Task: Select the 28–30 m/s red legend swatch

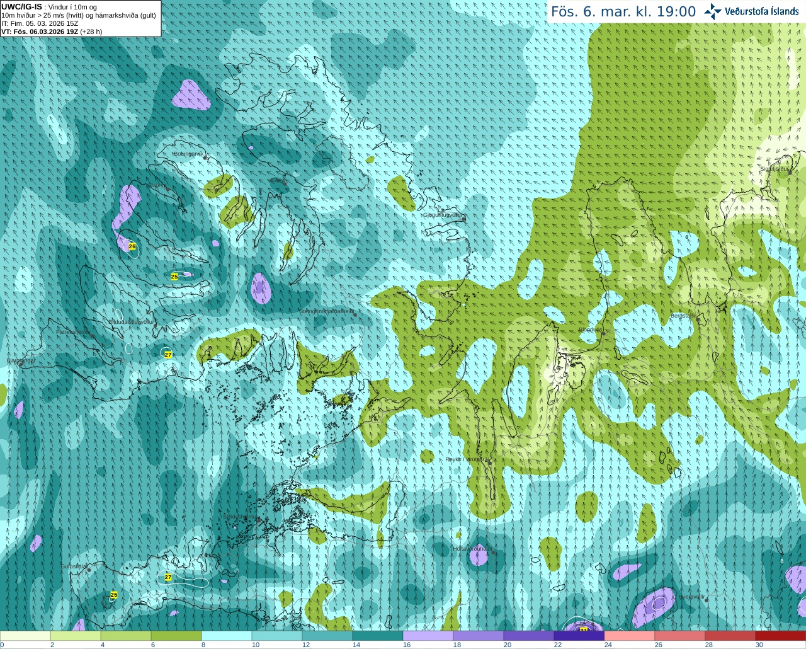Action: pyautogui.click(x=730, y=636)
